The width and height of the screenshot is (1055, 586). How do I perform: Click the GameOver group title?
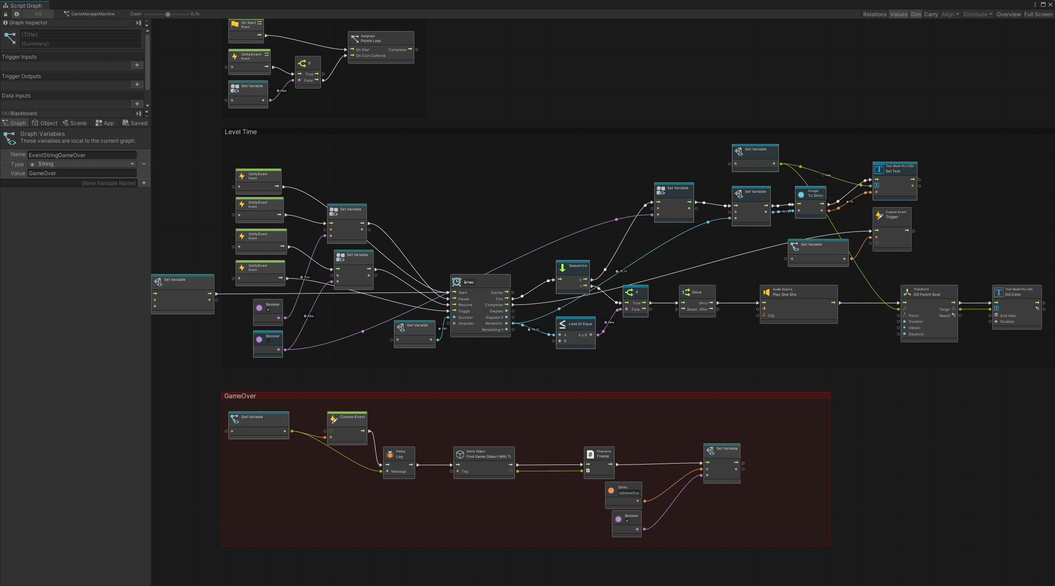240,396
